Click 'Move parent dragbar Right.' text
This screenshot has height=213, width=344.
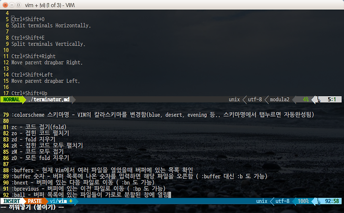(47, 62)
